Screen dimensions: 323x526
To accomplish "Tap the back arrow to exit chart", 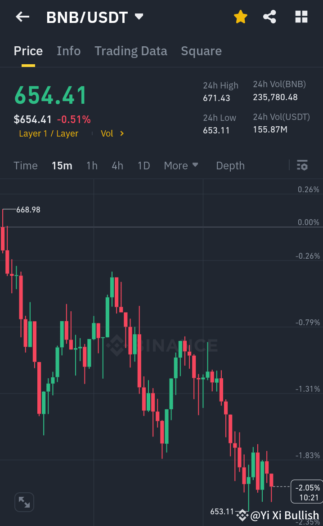I will click(22, 17).
